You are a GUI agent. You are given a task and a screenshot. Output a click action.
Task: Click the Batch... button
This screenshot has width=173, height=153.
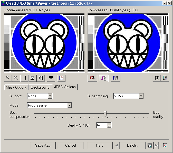132,145
